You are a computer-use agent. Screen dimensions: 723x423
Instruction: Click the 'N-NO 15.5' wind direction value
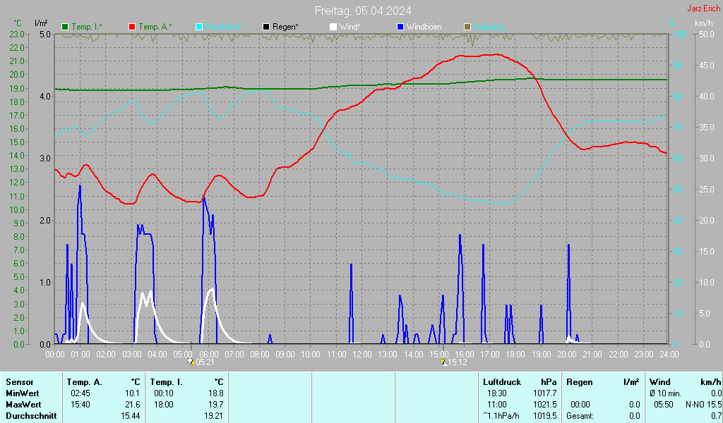coord(704,405)
